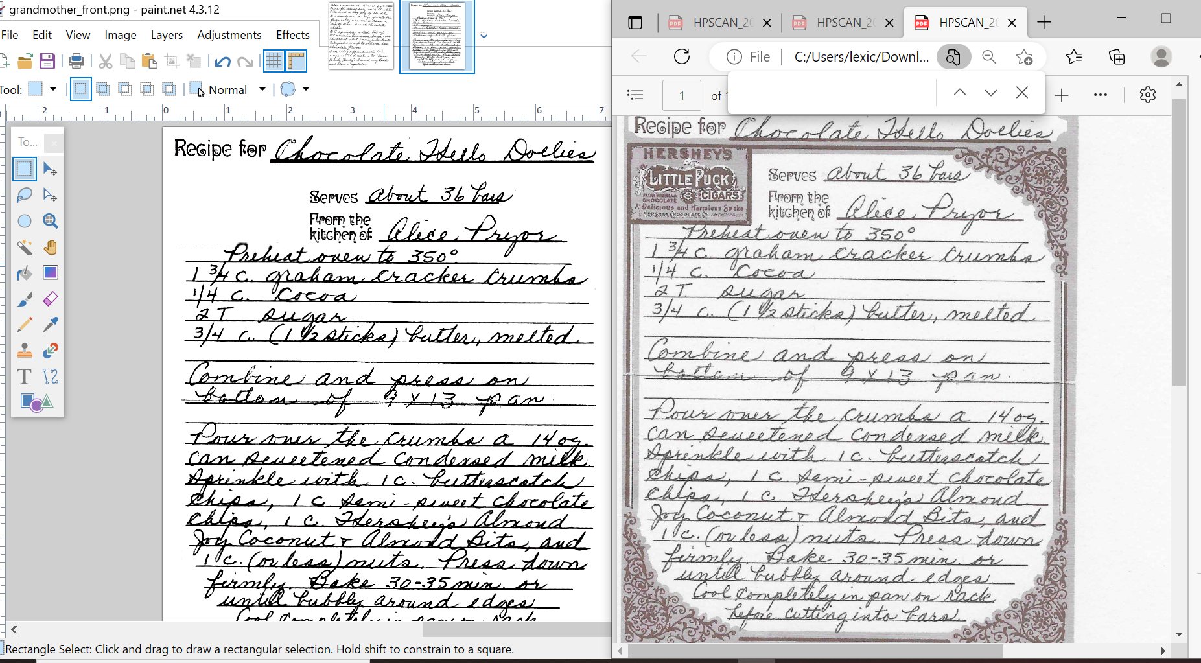
Task: Select the Paintbrush tool
Action: tap(24, 299)
